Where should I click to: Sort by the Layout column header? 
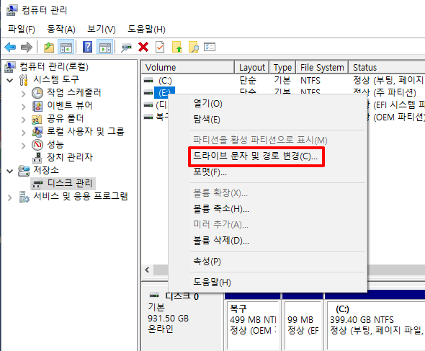252,67
